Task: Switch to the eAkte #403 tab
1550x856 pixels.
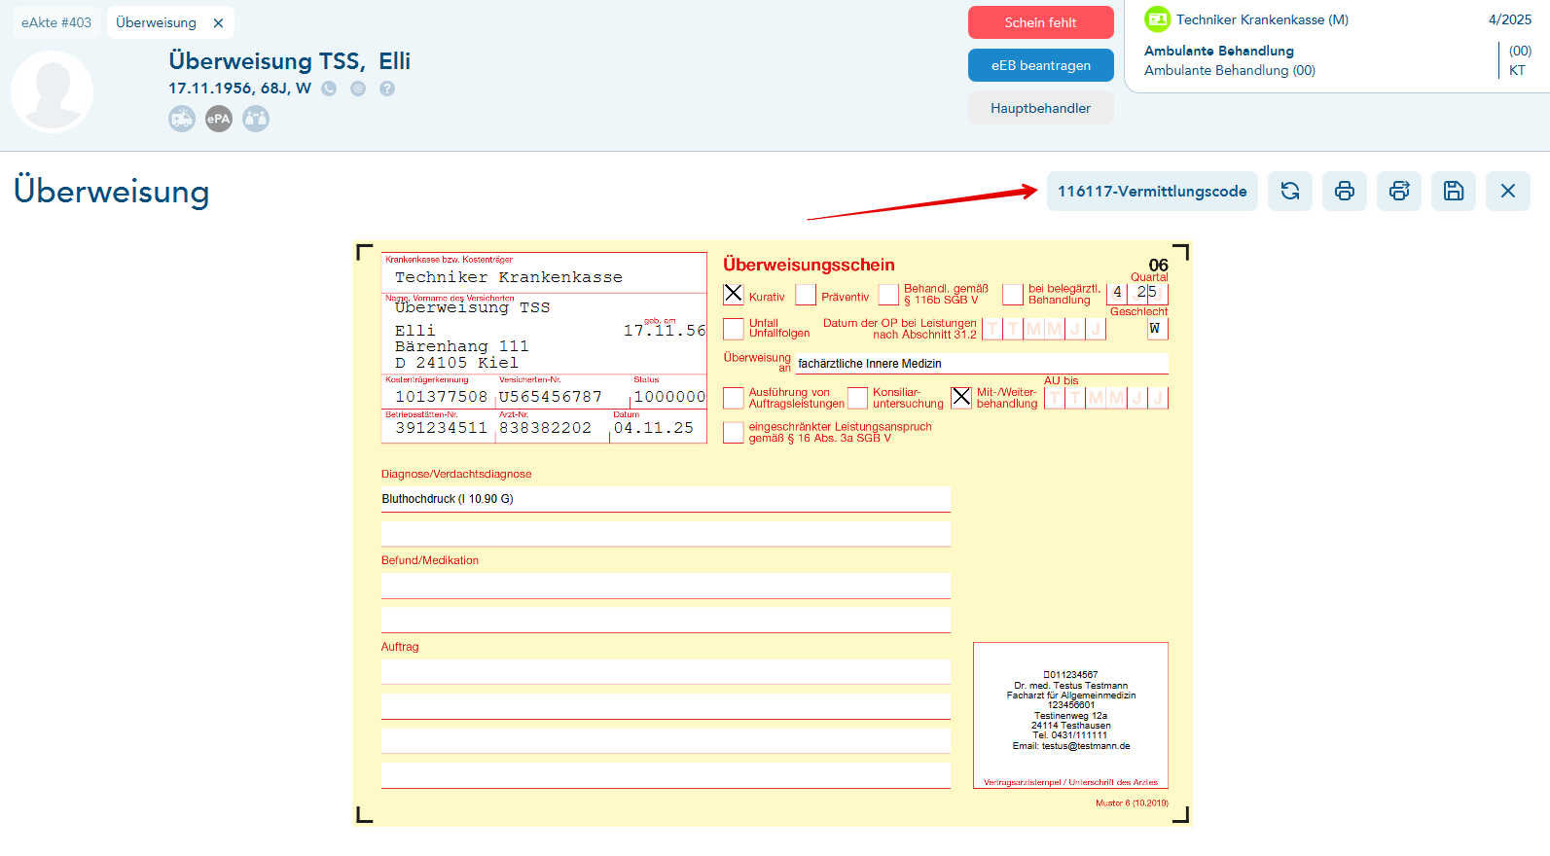Action: [56, 22]
